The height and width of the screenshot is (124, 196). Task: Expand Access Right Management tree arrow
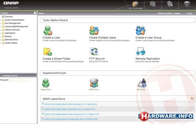(x=1, y=27)
